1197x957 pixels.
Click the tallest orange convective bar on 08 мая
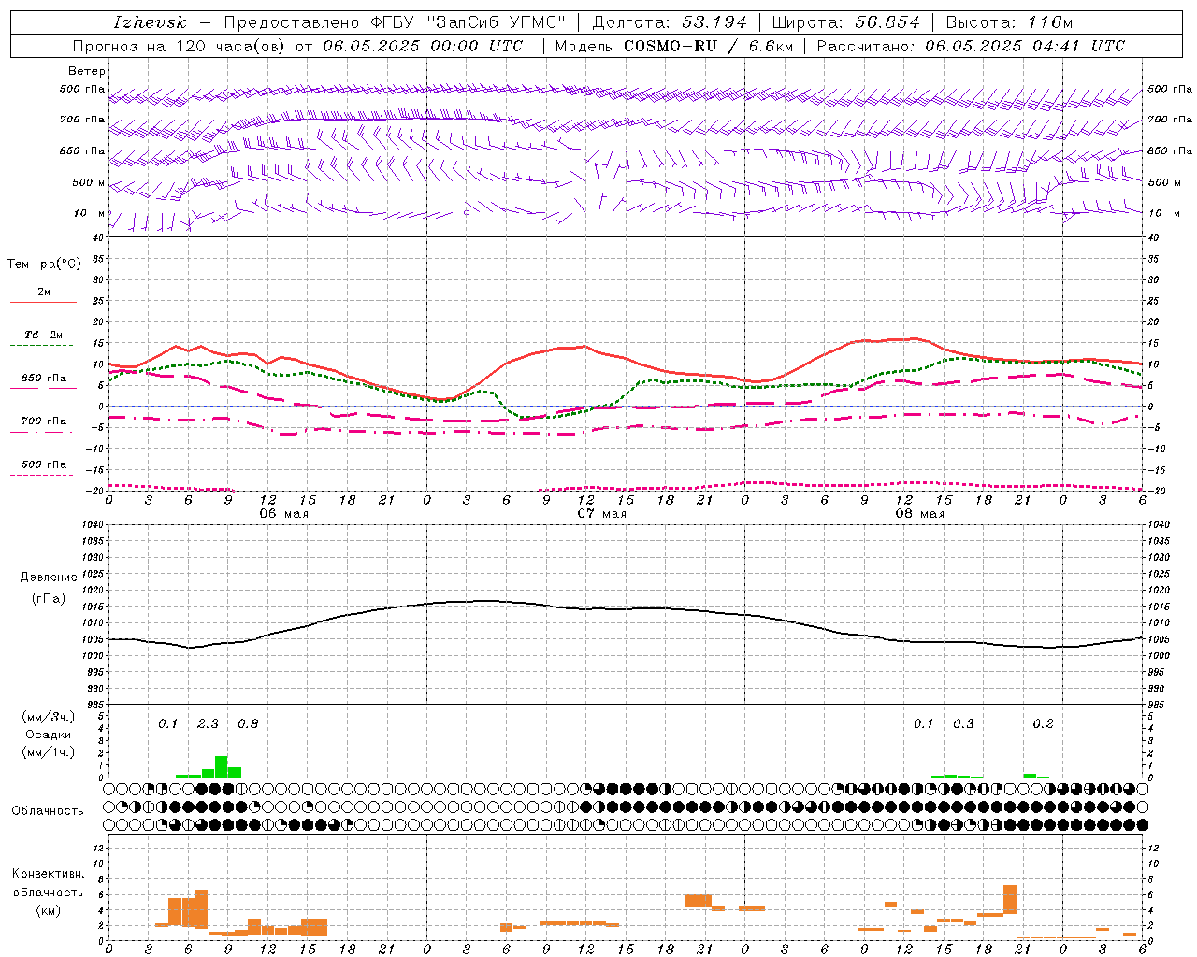tap(1010, 900)
